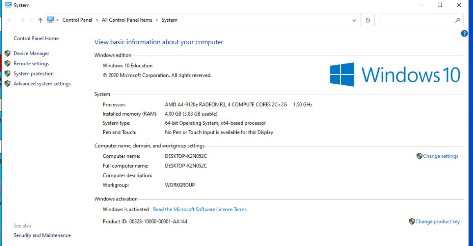Click the shield icon beside Change settings

419,156
